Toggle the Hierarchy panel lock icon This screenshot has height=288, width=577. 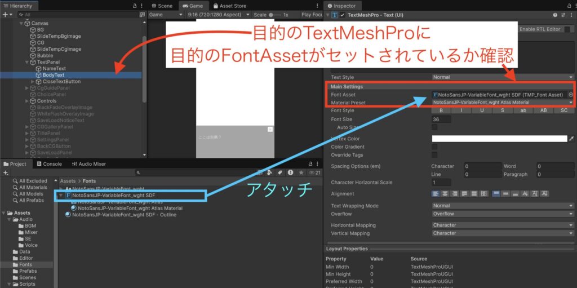coord(135,6)
